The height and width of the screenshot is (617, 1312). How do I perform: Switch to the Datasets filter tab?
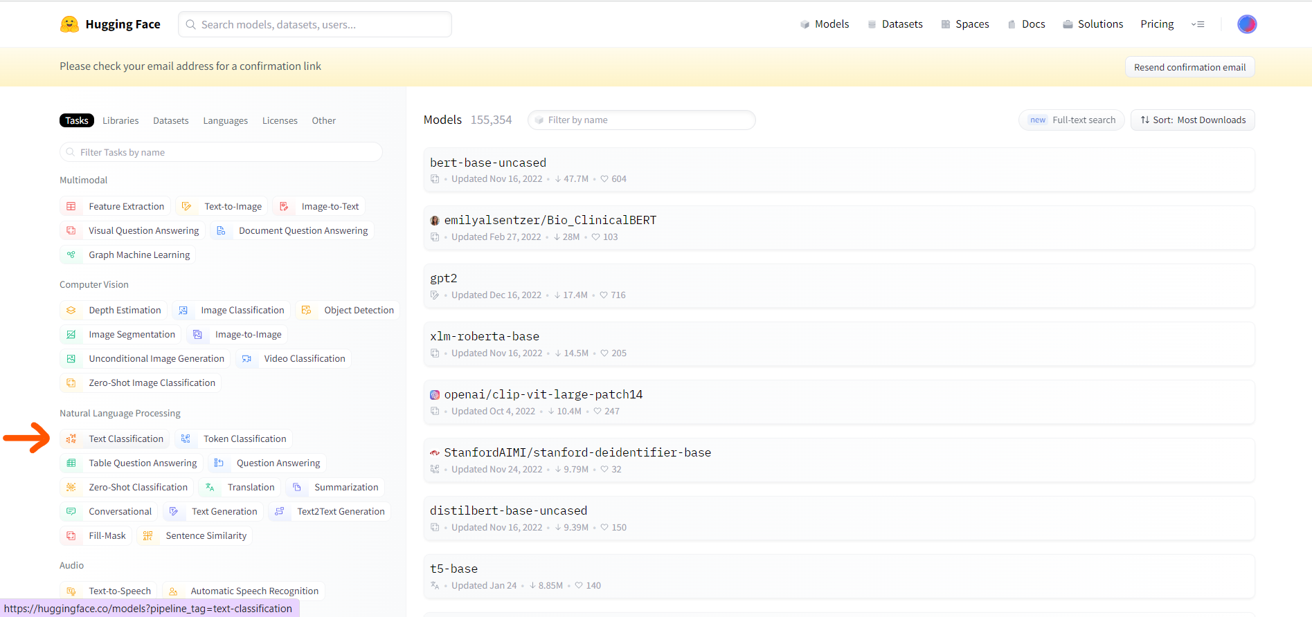pos(171,120)
